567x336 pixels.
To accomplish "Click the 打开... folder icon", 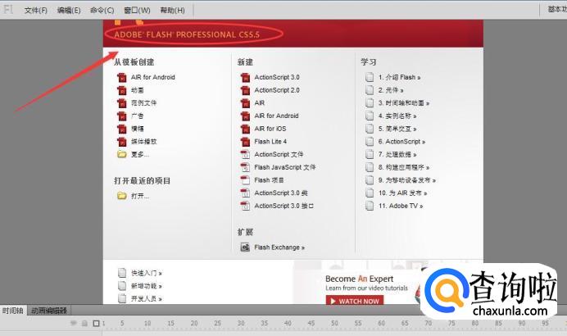I will click(x=122, y=196).
